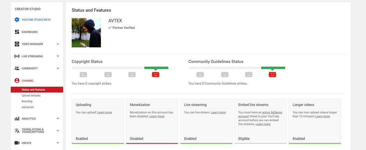The width and height of the screenshot is (366, 150).
Task: Click the green Community Guidelines progress bar segment
Action: 273,68
